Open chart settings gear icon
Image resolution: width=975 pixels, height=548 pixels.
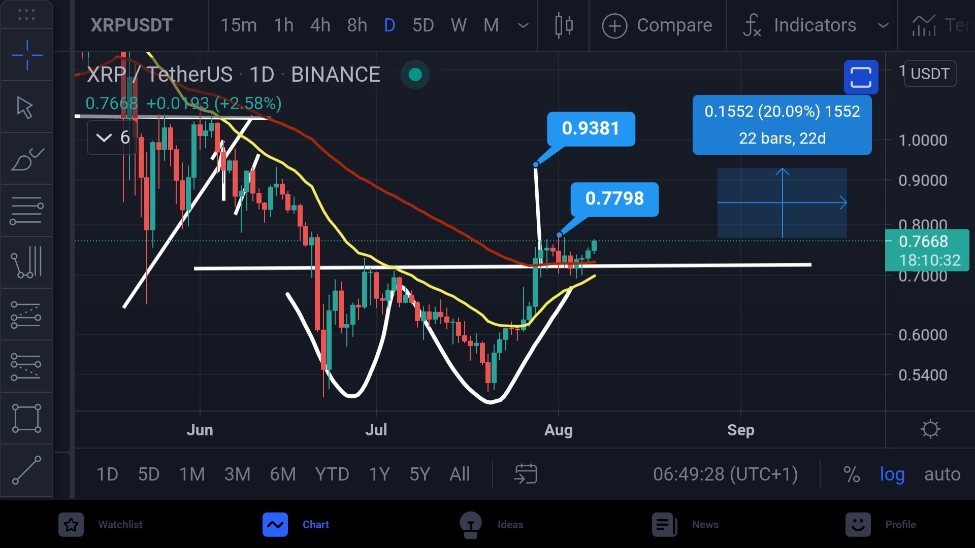pos(930,429)
